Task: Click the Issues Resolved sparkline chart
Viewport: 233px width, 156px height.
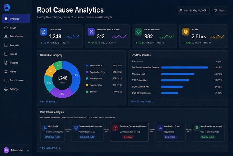Action: (x=166, y=36)
